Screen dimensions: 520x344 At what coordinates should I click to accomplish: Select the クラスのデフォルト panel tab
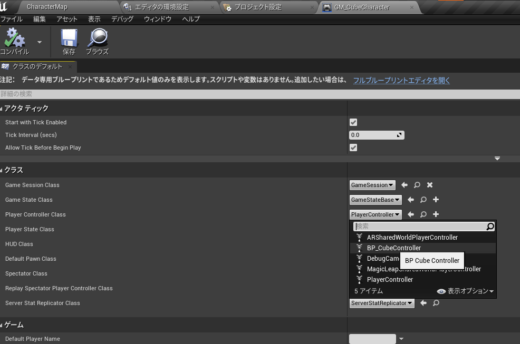(37, 66)
